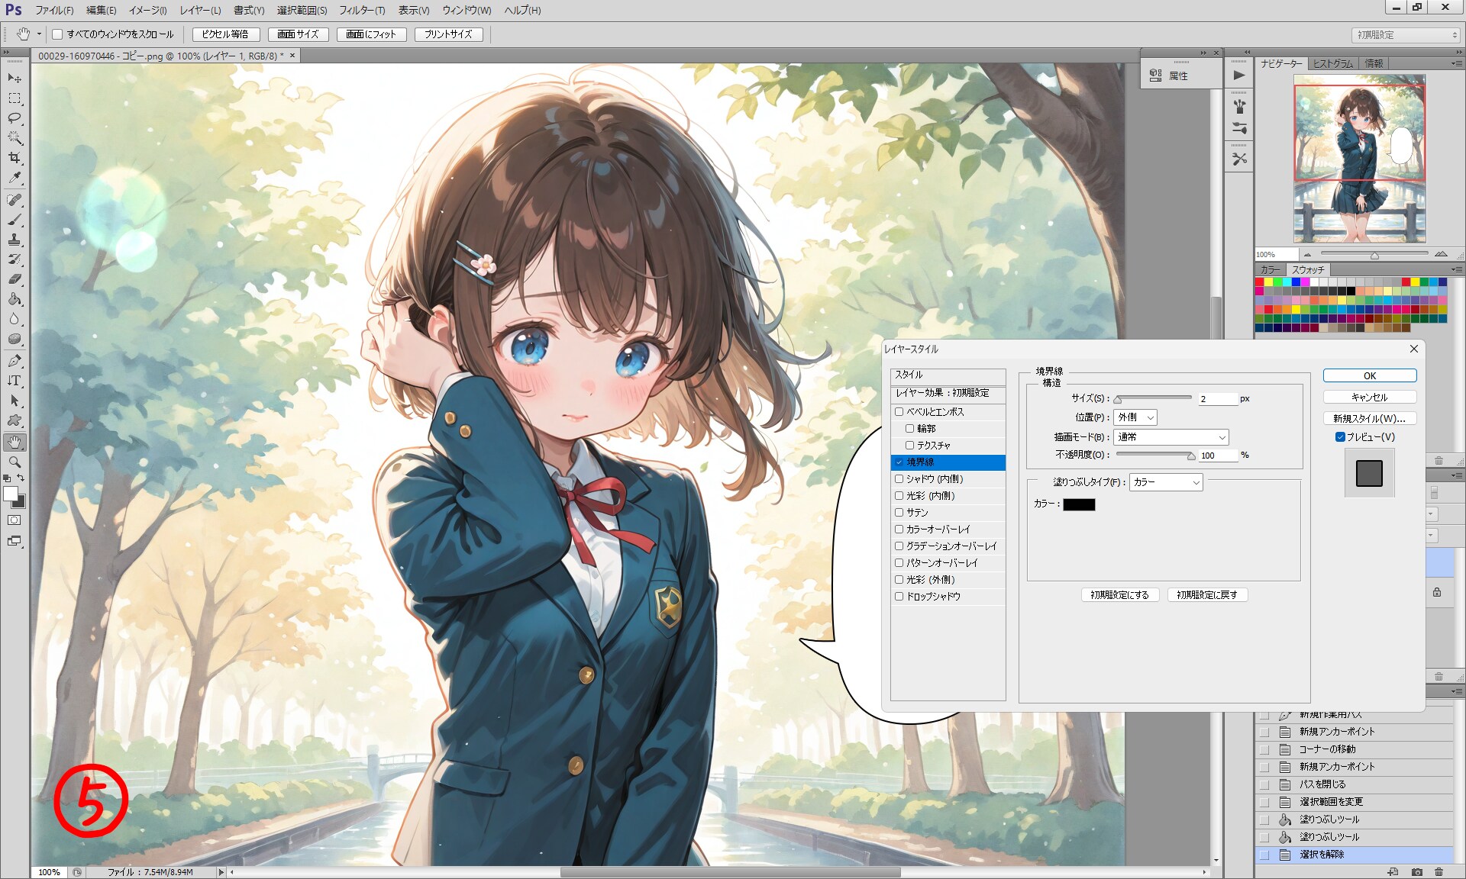Click the Fit Screen (画面にフィット) button
This screenshot has height=879, width=1466.
[x=371, y=34]
